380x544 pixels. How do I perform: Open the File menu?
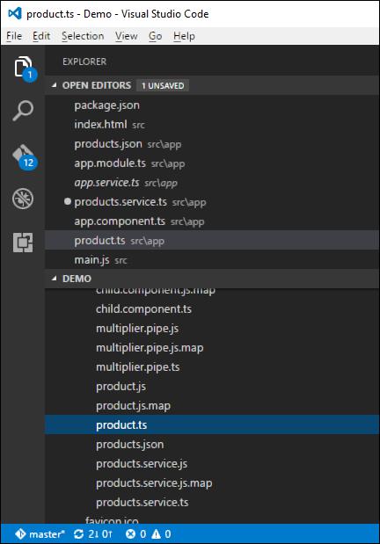(x=14, y=36)
